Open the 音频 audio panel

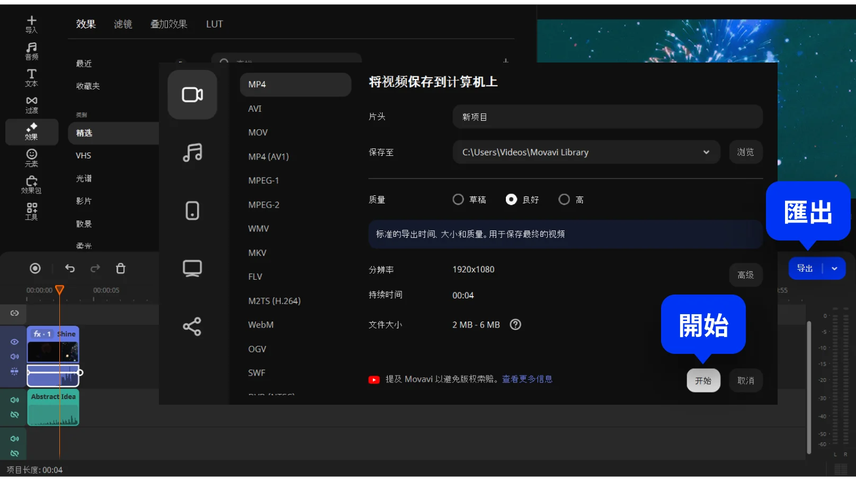(x=31, y=51)
